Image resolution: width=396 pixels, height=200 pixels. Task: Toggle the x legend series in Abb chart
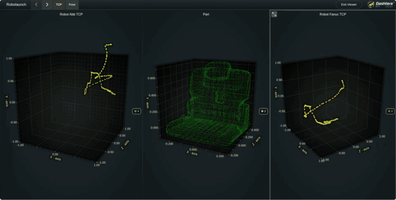pos(137,111)
